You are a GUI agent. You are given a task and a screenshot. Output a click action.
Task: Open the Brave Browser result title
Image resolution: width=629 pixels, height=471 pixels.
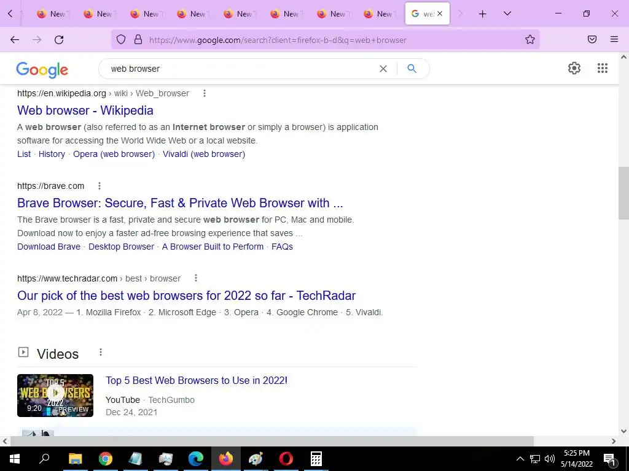pyautogui.click(x=180, y=203)
